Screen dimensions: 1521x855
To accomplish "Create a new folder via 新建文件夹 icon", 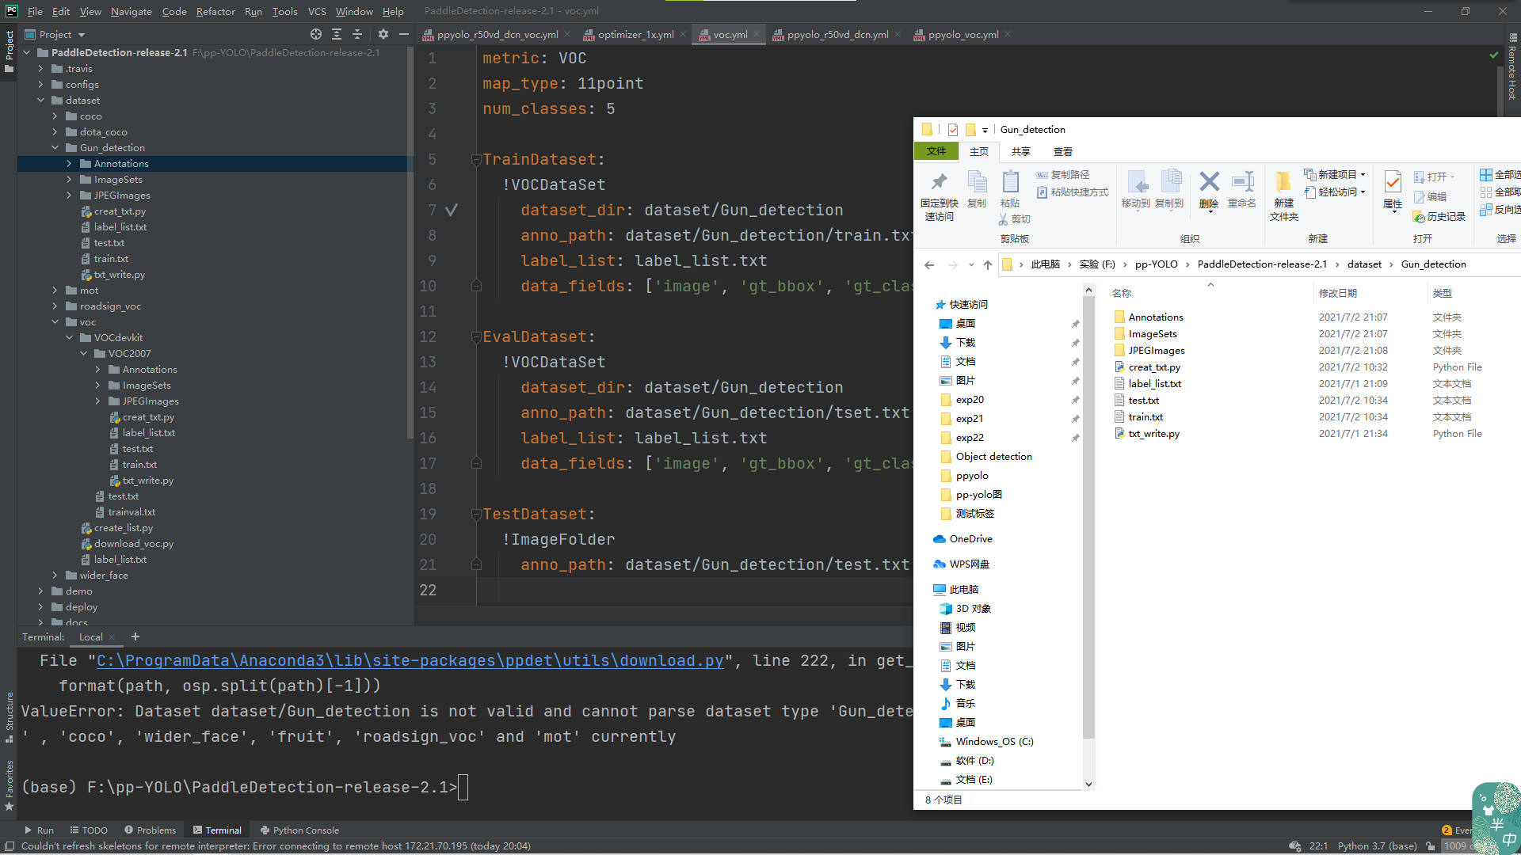I will (1284, 190).
